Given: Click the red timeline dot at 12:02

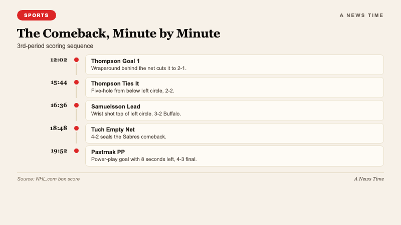Looking at the screenshot, I should pos(76,60).
